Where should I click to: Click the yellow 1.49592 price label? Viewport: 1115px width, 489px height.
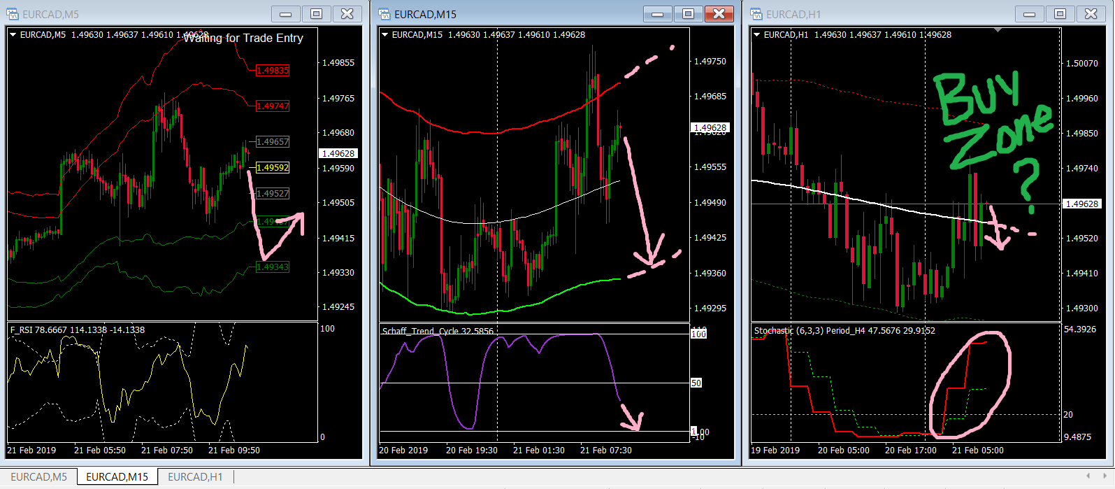tap(273, 167)
